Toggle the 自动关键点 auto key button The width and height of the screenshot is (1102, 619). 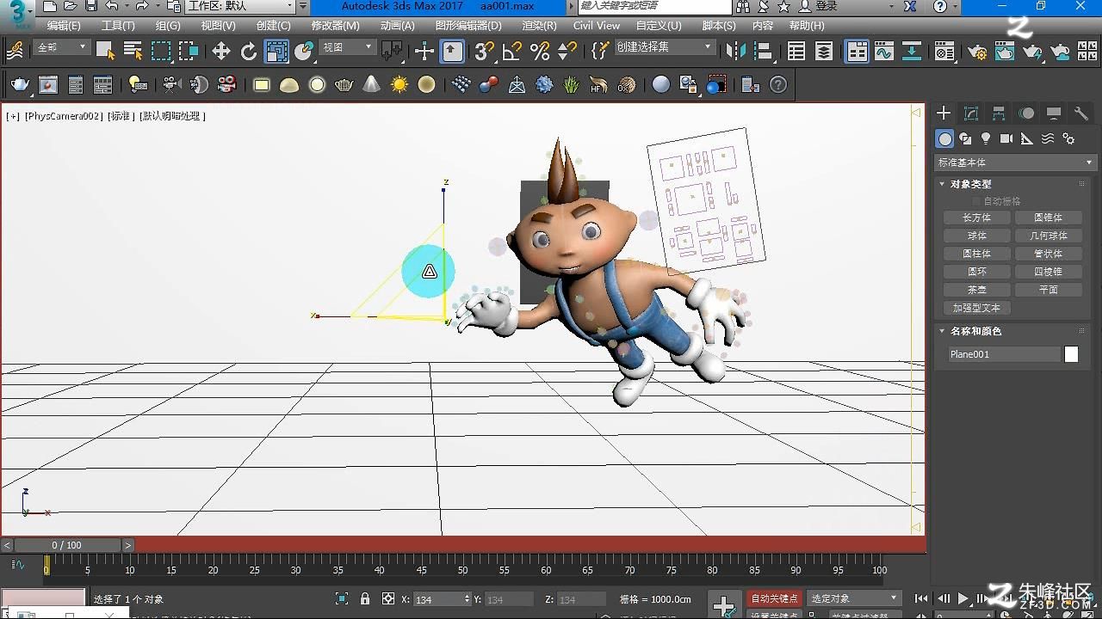point(774,598)
